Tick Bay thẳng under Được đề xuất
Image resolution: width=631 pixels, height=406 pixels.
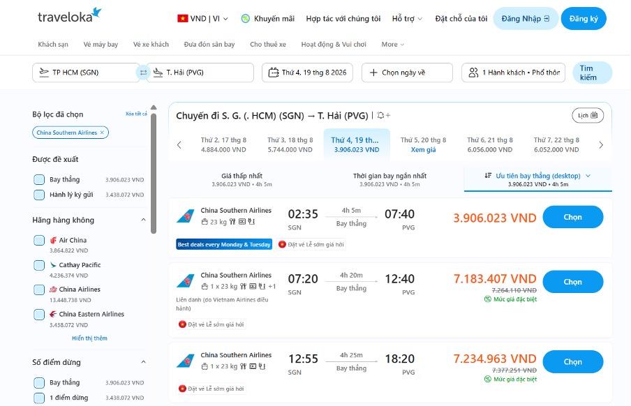tap(39, 179)
